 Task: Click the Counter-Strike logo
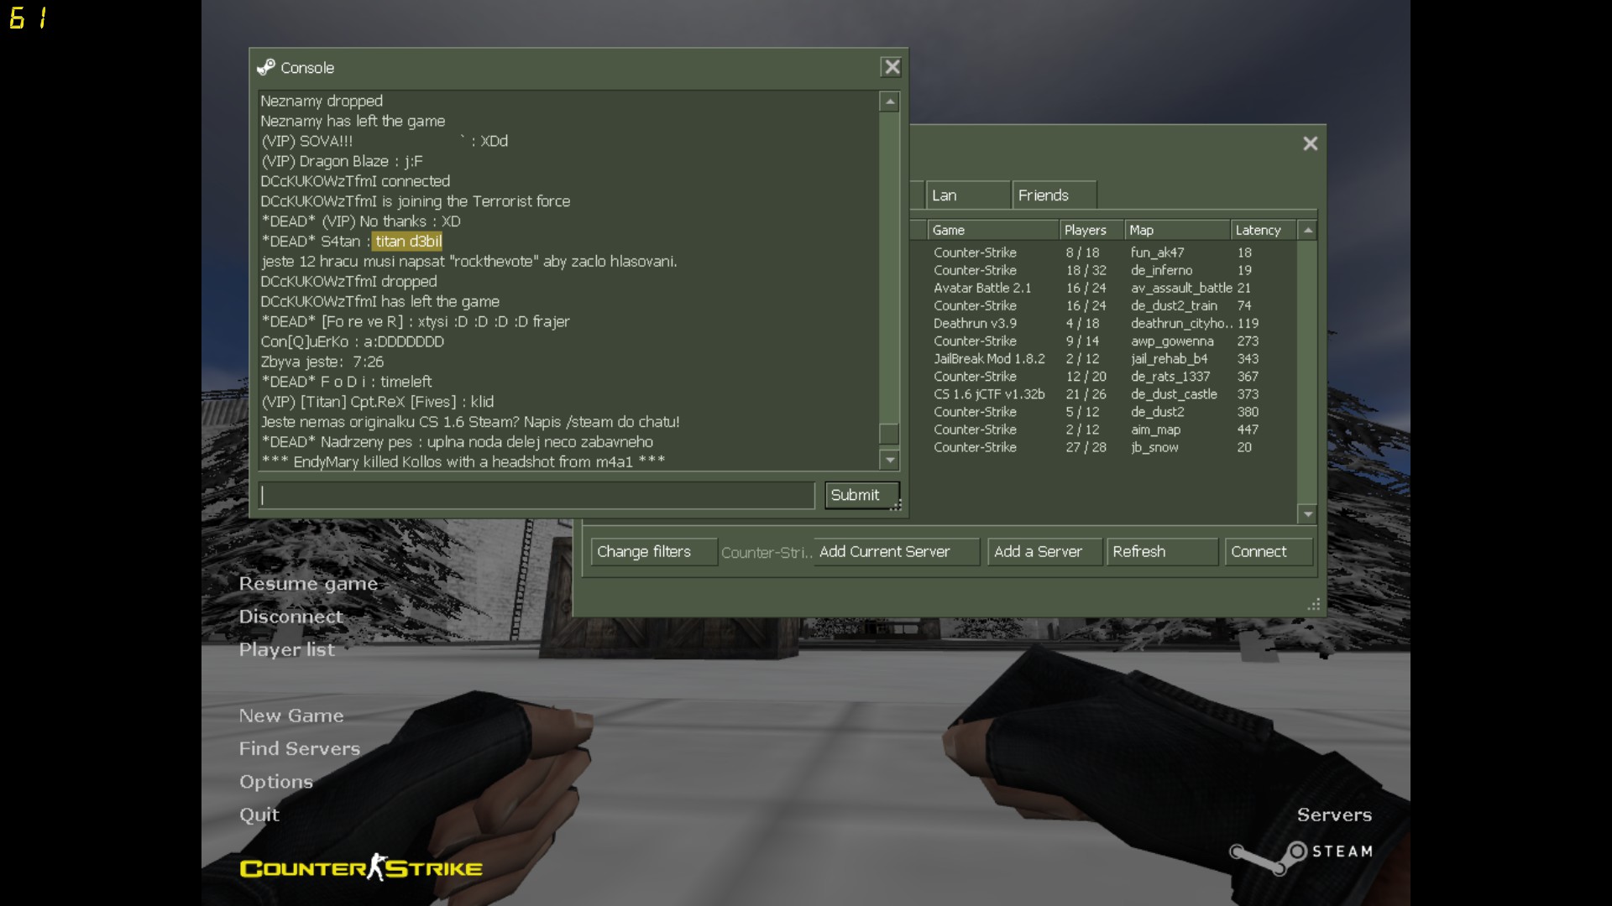(361, 867)
